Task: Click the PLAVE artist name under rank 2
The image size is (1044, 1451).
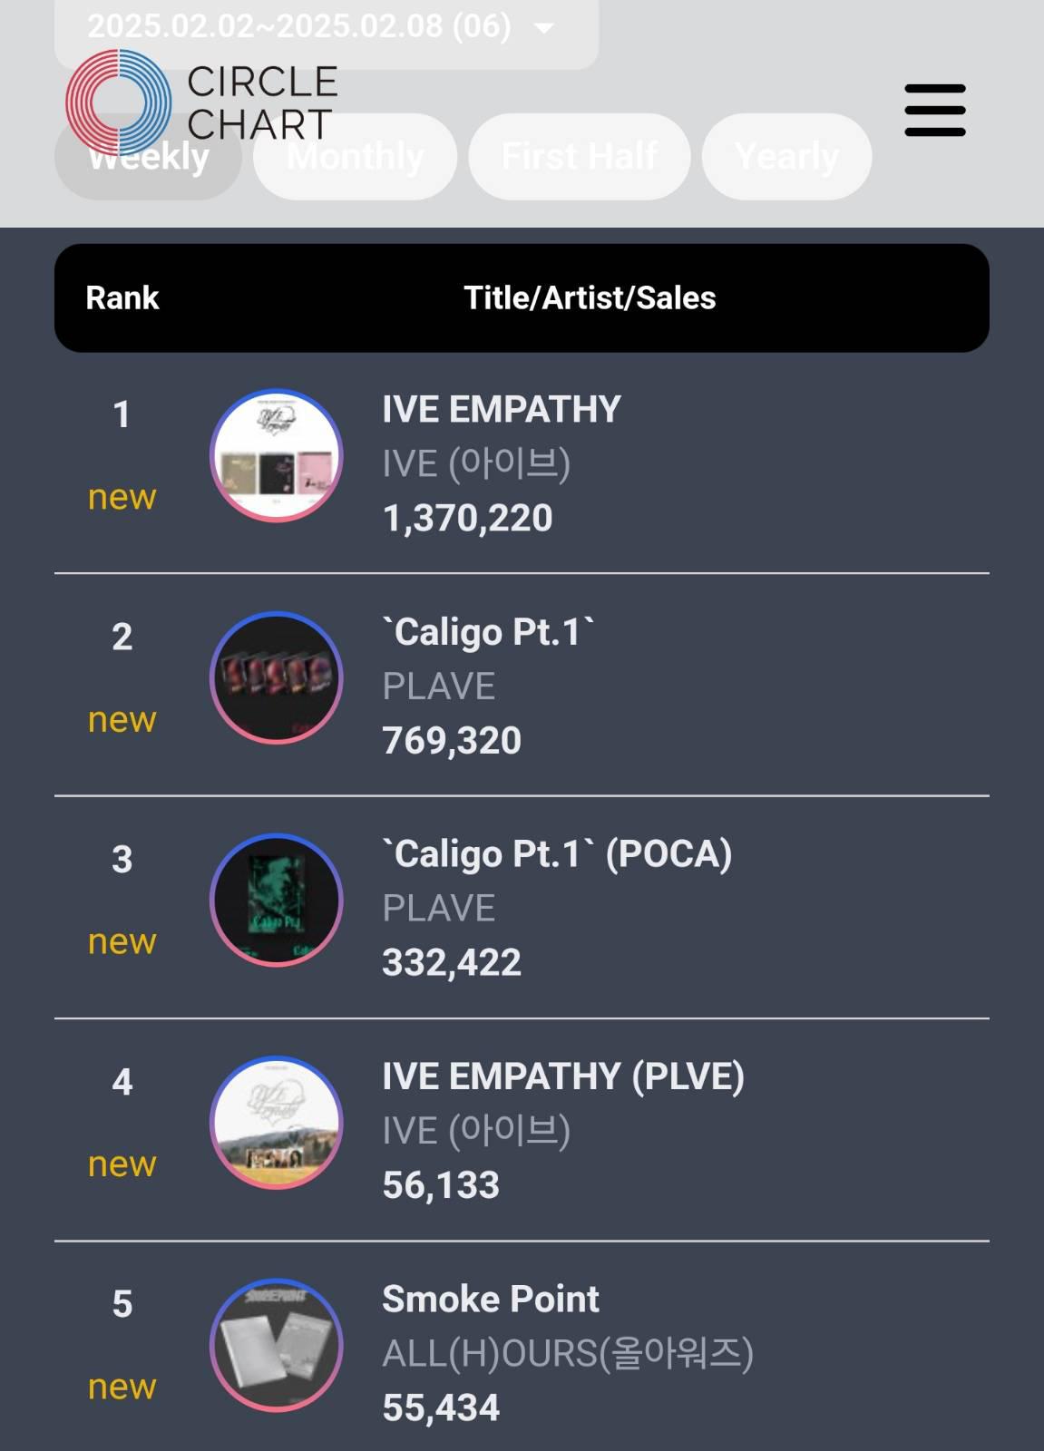Action: (439, 687)
